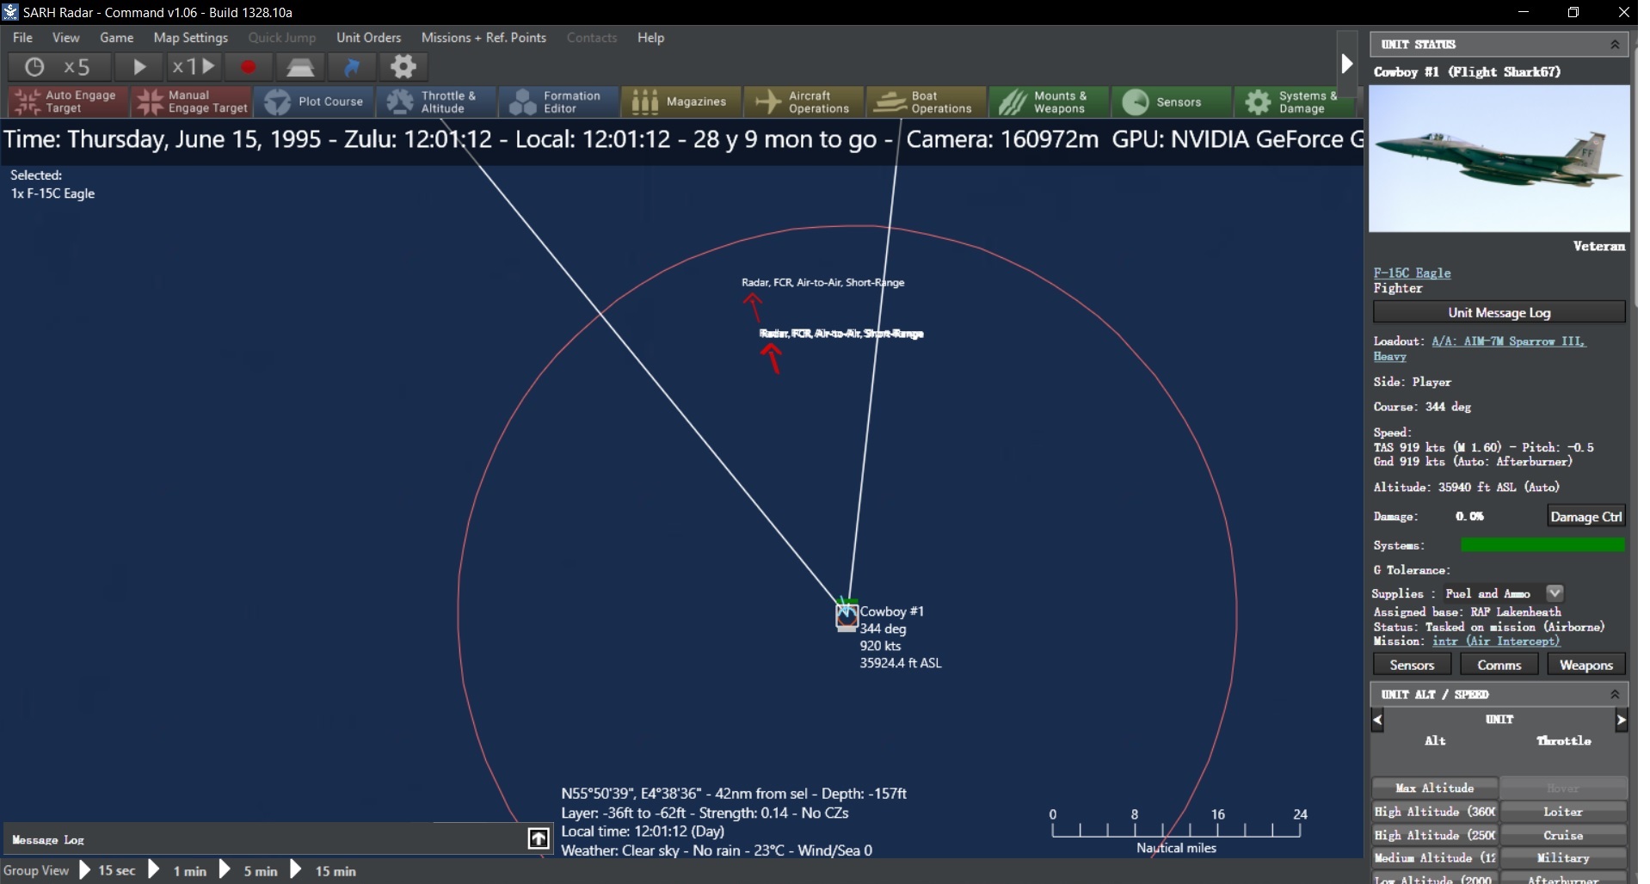Open Mounts & Weapons
Screen dimensions: 1650x884
click(1049, 101)
